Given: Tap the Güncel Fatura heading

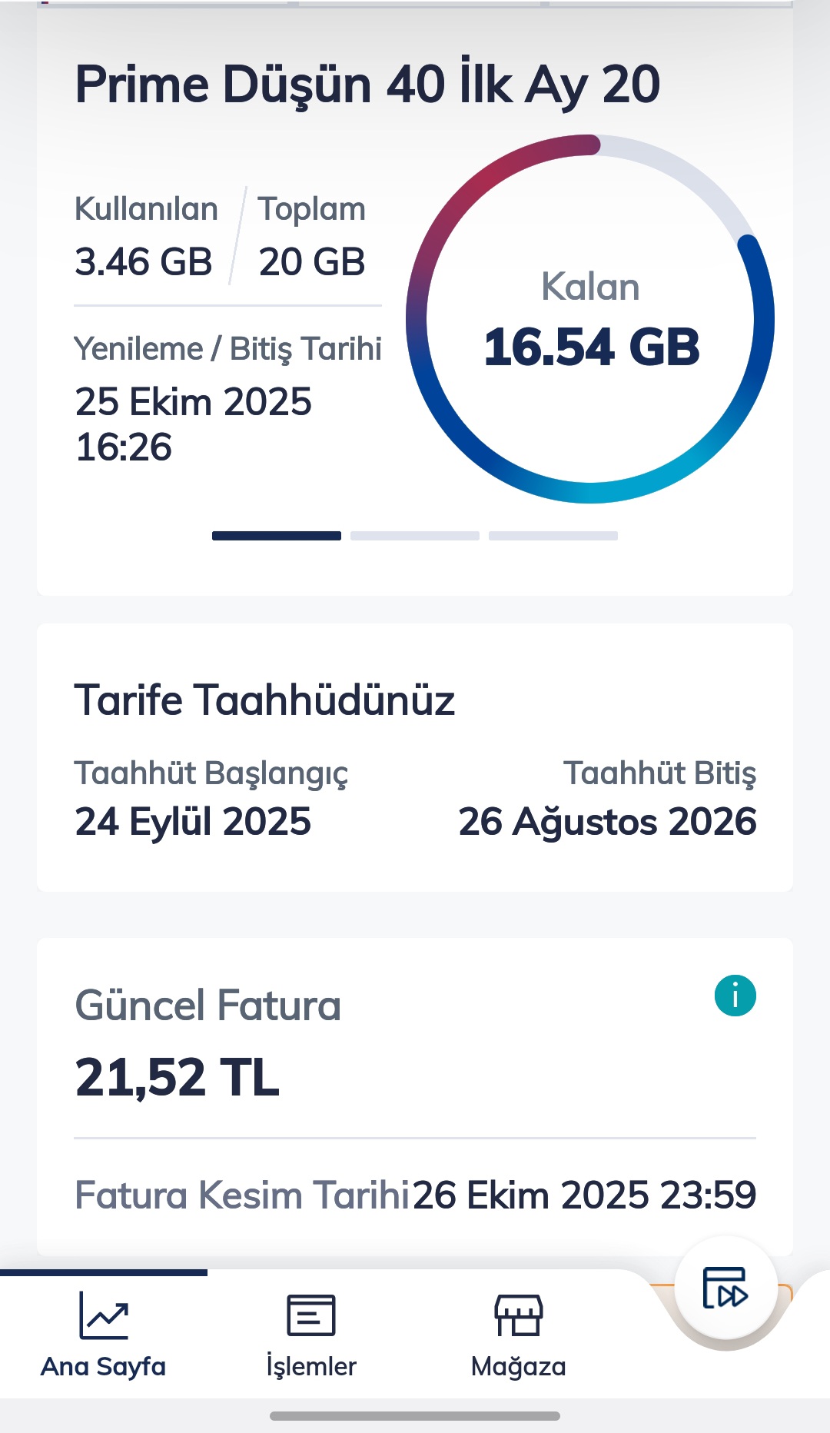Looking at the screenshot, I should [207, 1006].
